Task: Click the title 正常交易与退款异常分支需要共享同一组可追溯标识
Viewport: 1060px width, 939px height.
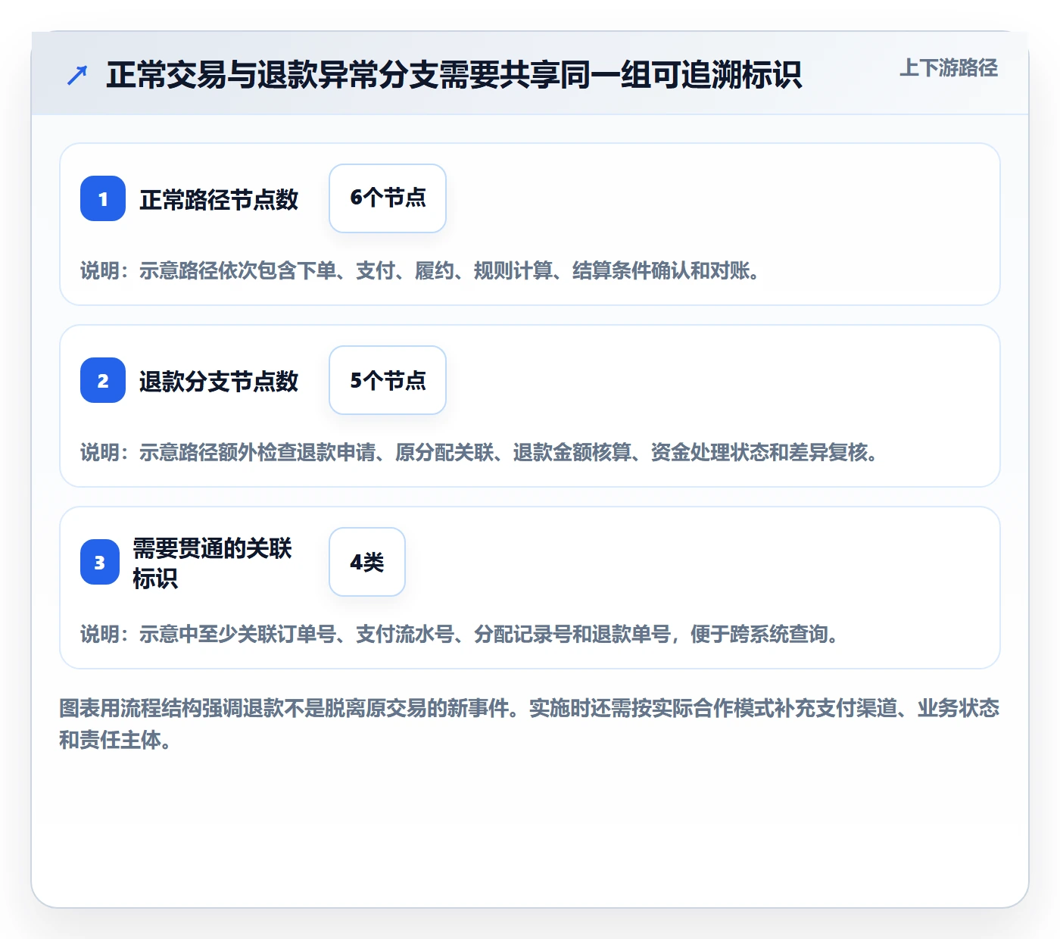Action: tap(454, 75)
